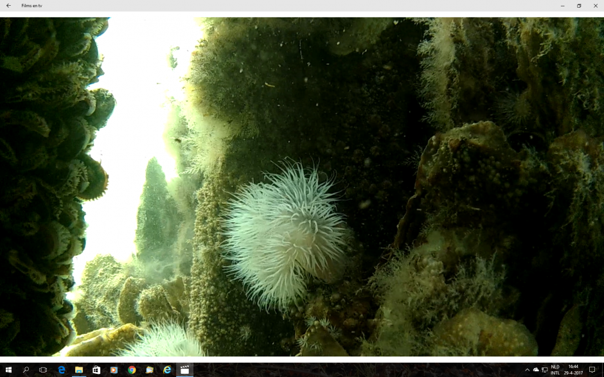This screenshot has width=604, height=377.
Task: Select the Films en tv clapperboard taskbar icon
Action: (184, 370)
